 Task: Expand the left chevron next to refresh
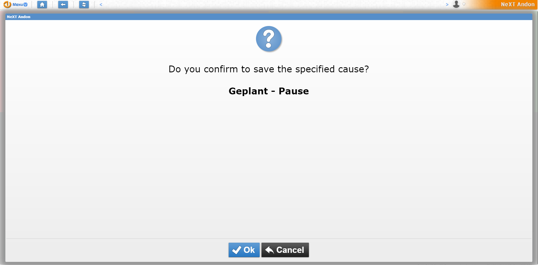101,5
